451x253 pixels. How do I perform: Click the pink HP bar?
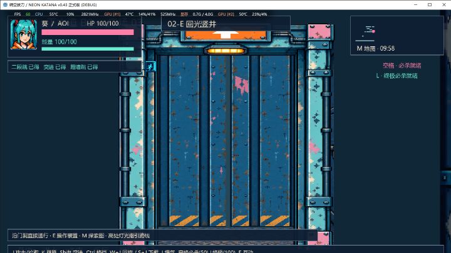click(x=88, y=32)
